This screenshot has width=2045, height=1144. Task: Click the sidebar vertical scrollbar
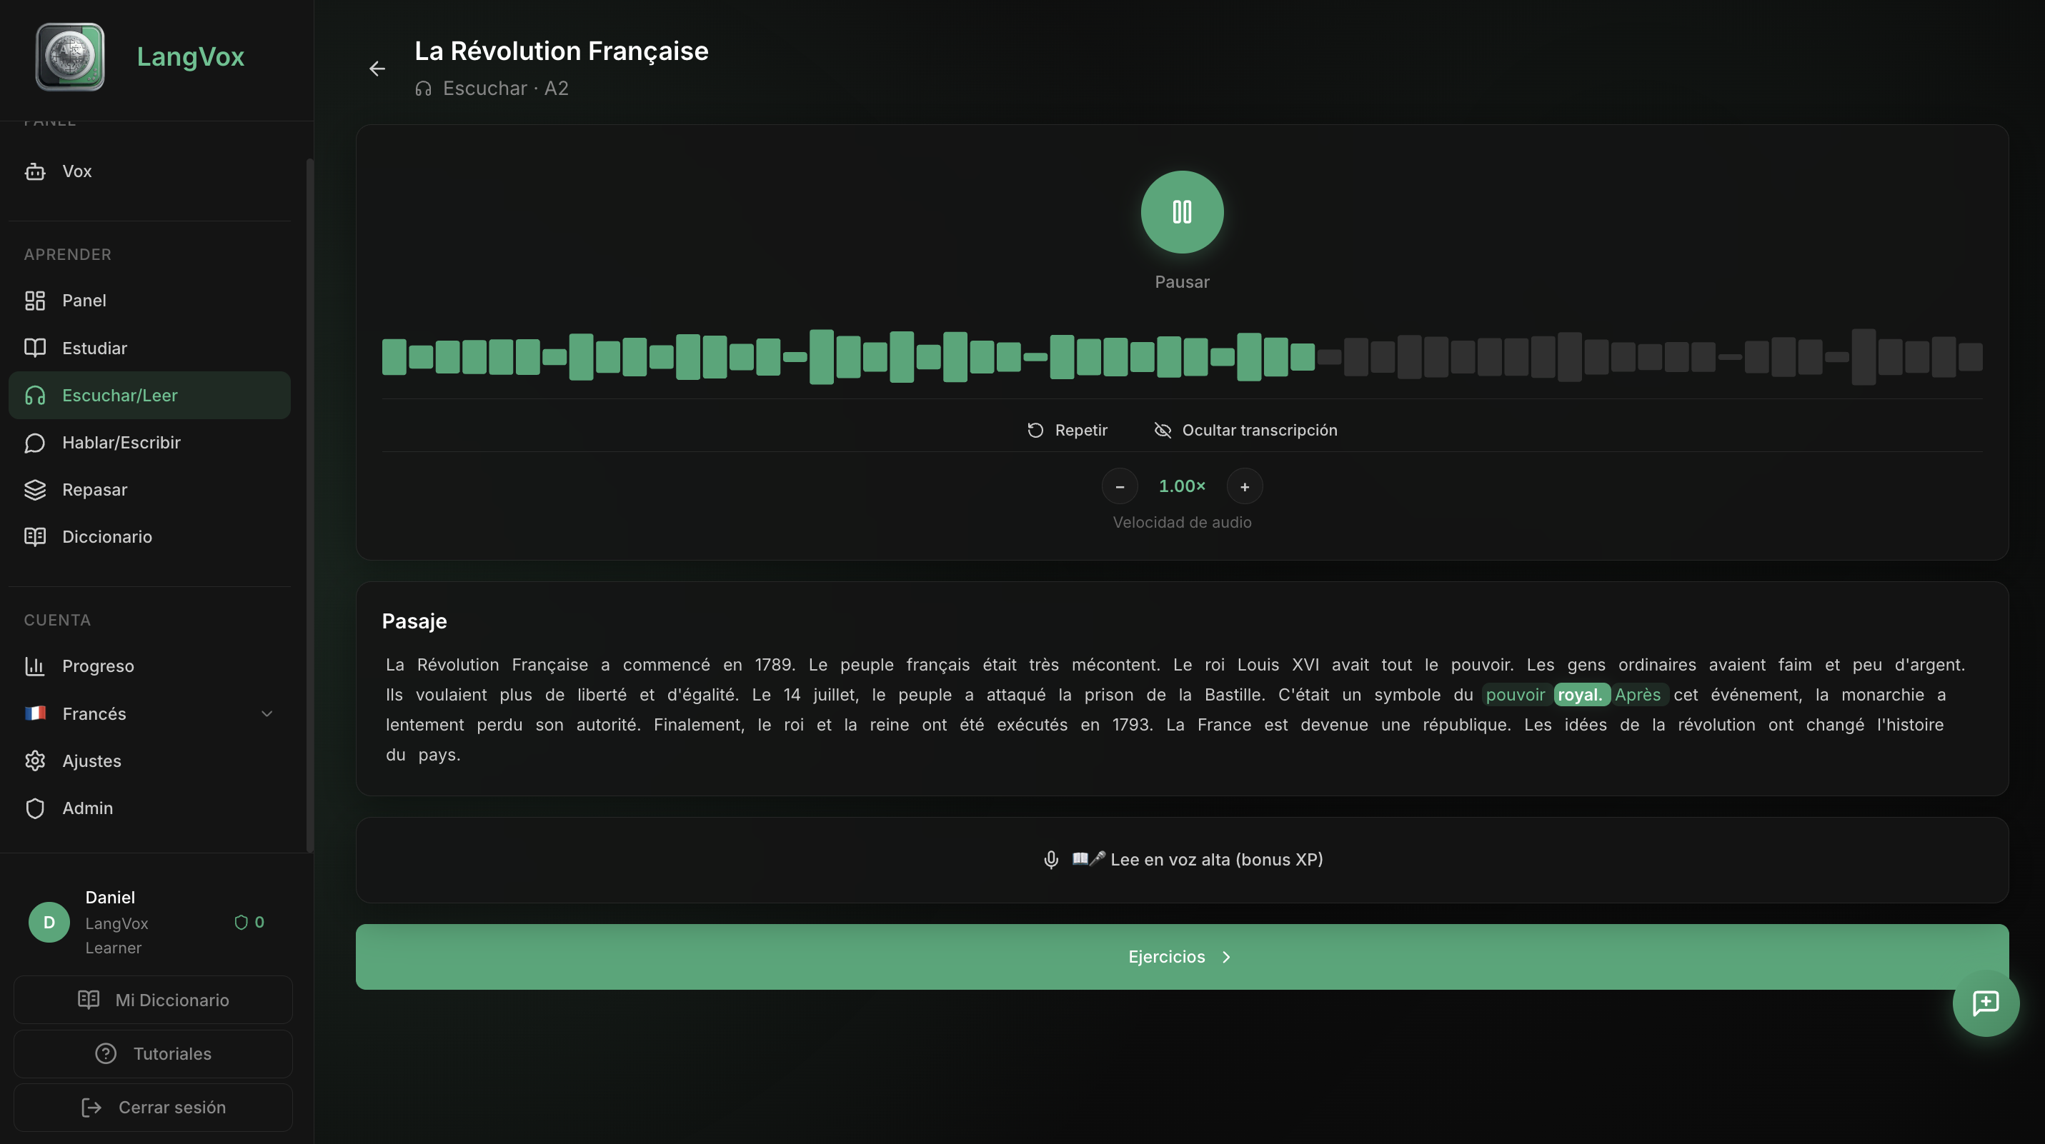tap(309, 505)
